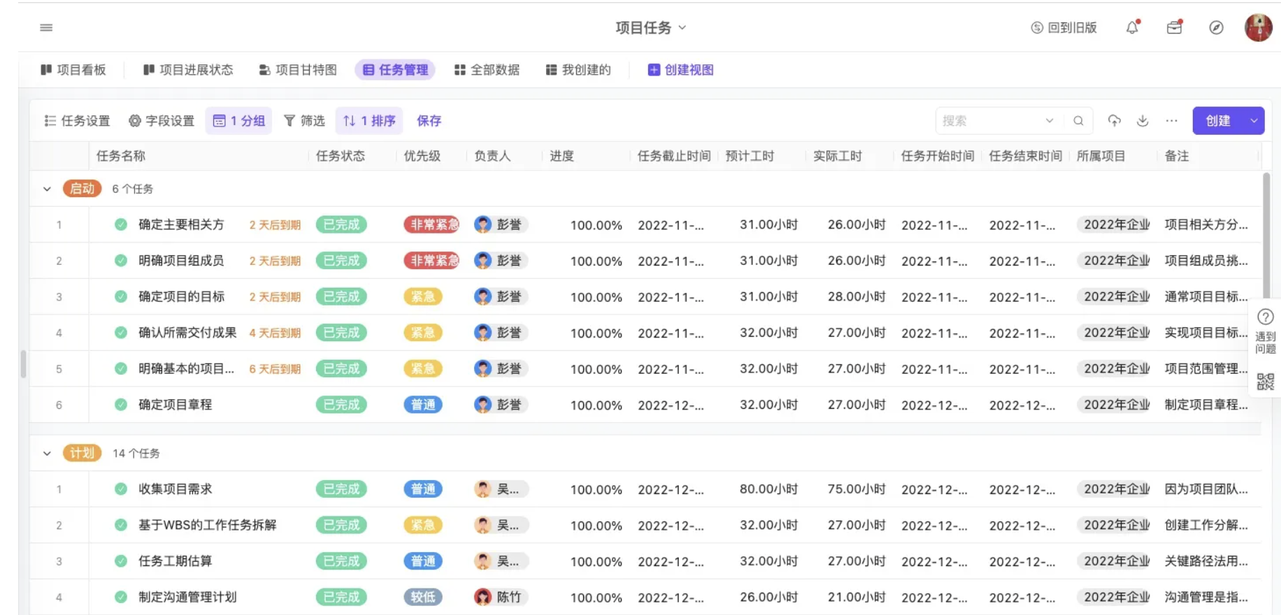Open the 1 排序 sorting dropdown
The image size is (1281, 615).
(369, 121)
